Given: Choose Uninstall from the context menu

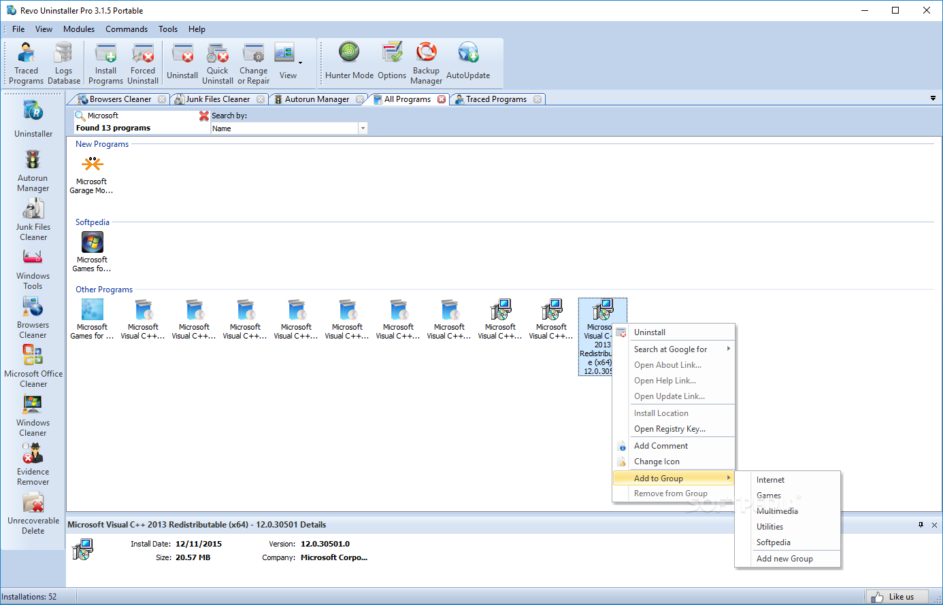Looking at the screenshot, I should coord(674,332).
